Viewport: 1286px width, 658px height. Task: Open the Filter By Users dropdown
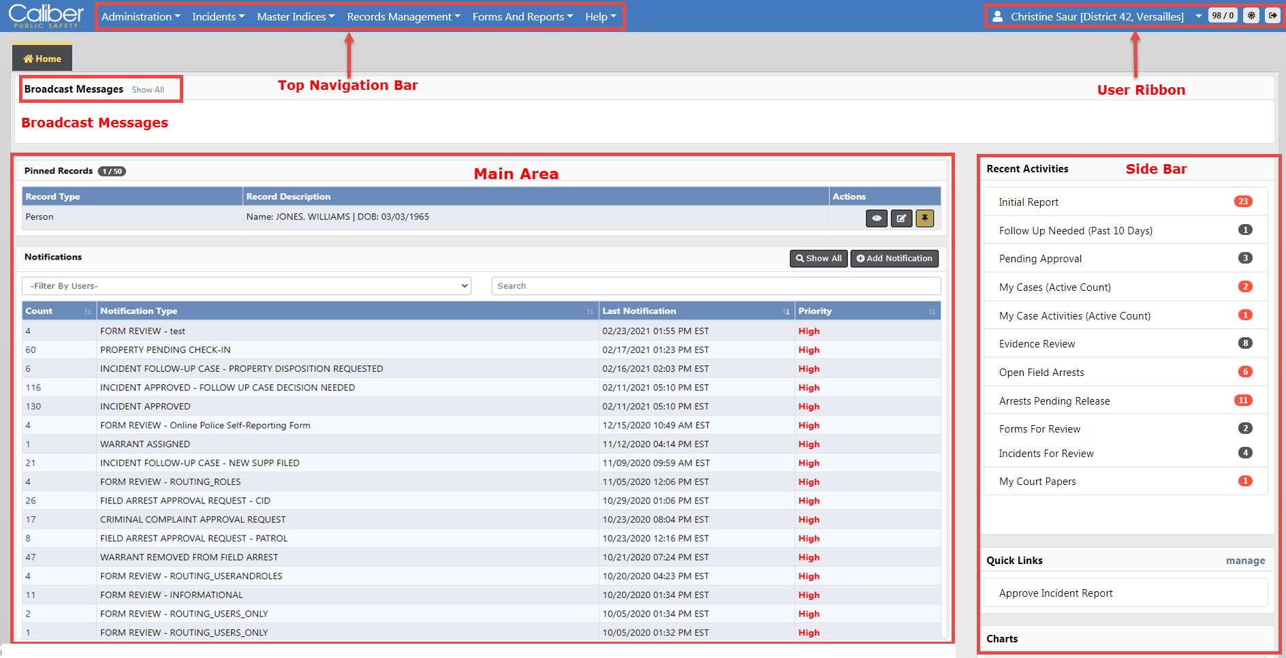point(247,286)
